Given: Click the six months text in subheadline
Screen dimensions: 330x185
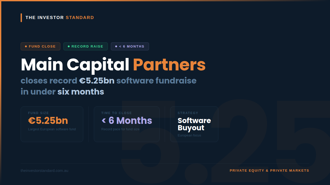Looking at the screenshot, I should (81, 92).
